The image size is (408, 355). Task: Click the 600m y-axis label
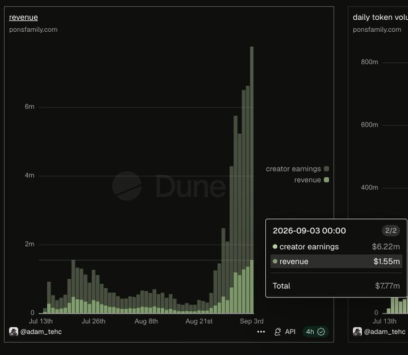pos(369,125)
